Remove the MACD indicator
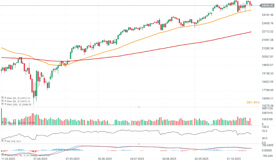The image size is (276, 162). (x=5, y=155)
